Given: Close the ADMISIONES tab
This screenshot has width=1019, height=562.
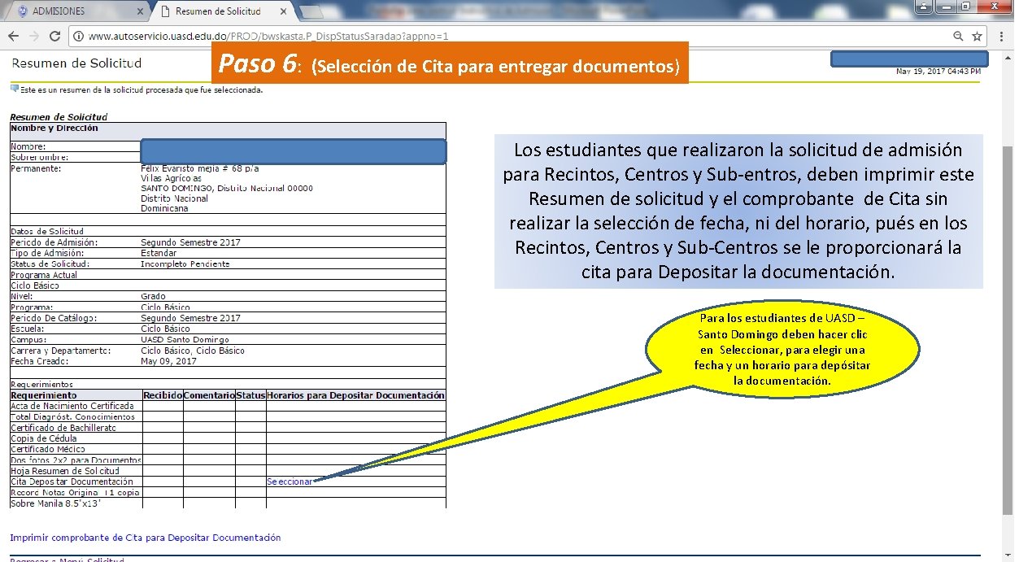Looking at the screenshot, I should click(x=140, y=12).
